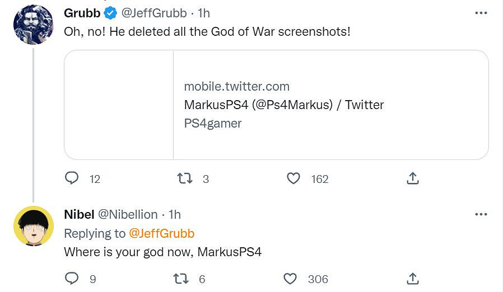The height and width of the screenshot is (292, 503).
Task: Open Nibel's profile avatar
Action: click(x=33, y=226)
